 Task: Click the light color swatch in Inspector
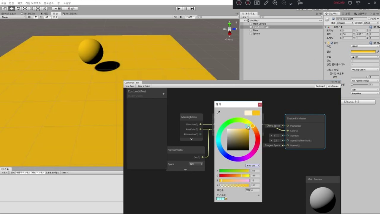[x=363, y=52]
